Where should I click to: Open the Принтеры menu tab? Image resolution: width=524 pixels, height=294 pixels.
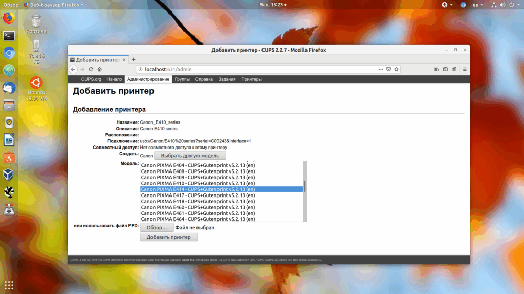coord(251,79)
